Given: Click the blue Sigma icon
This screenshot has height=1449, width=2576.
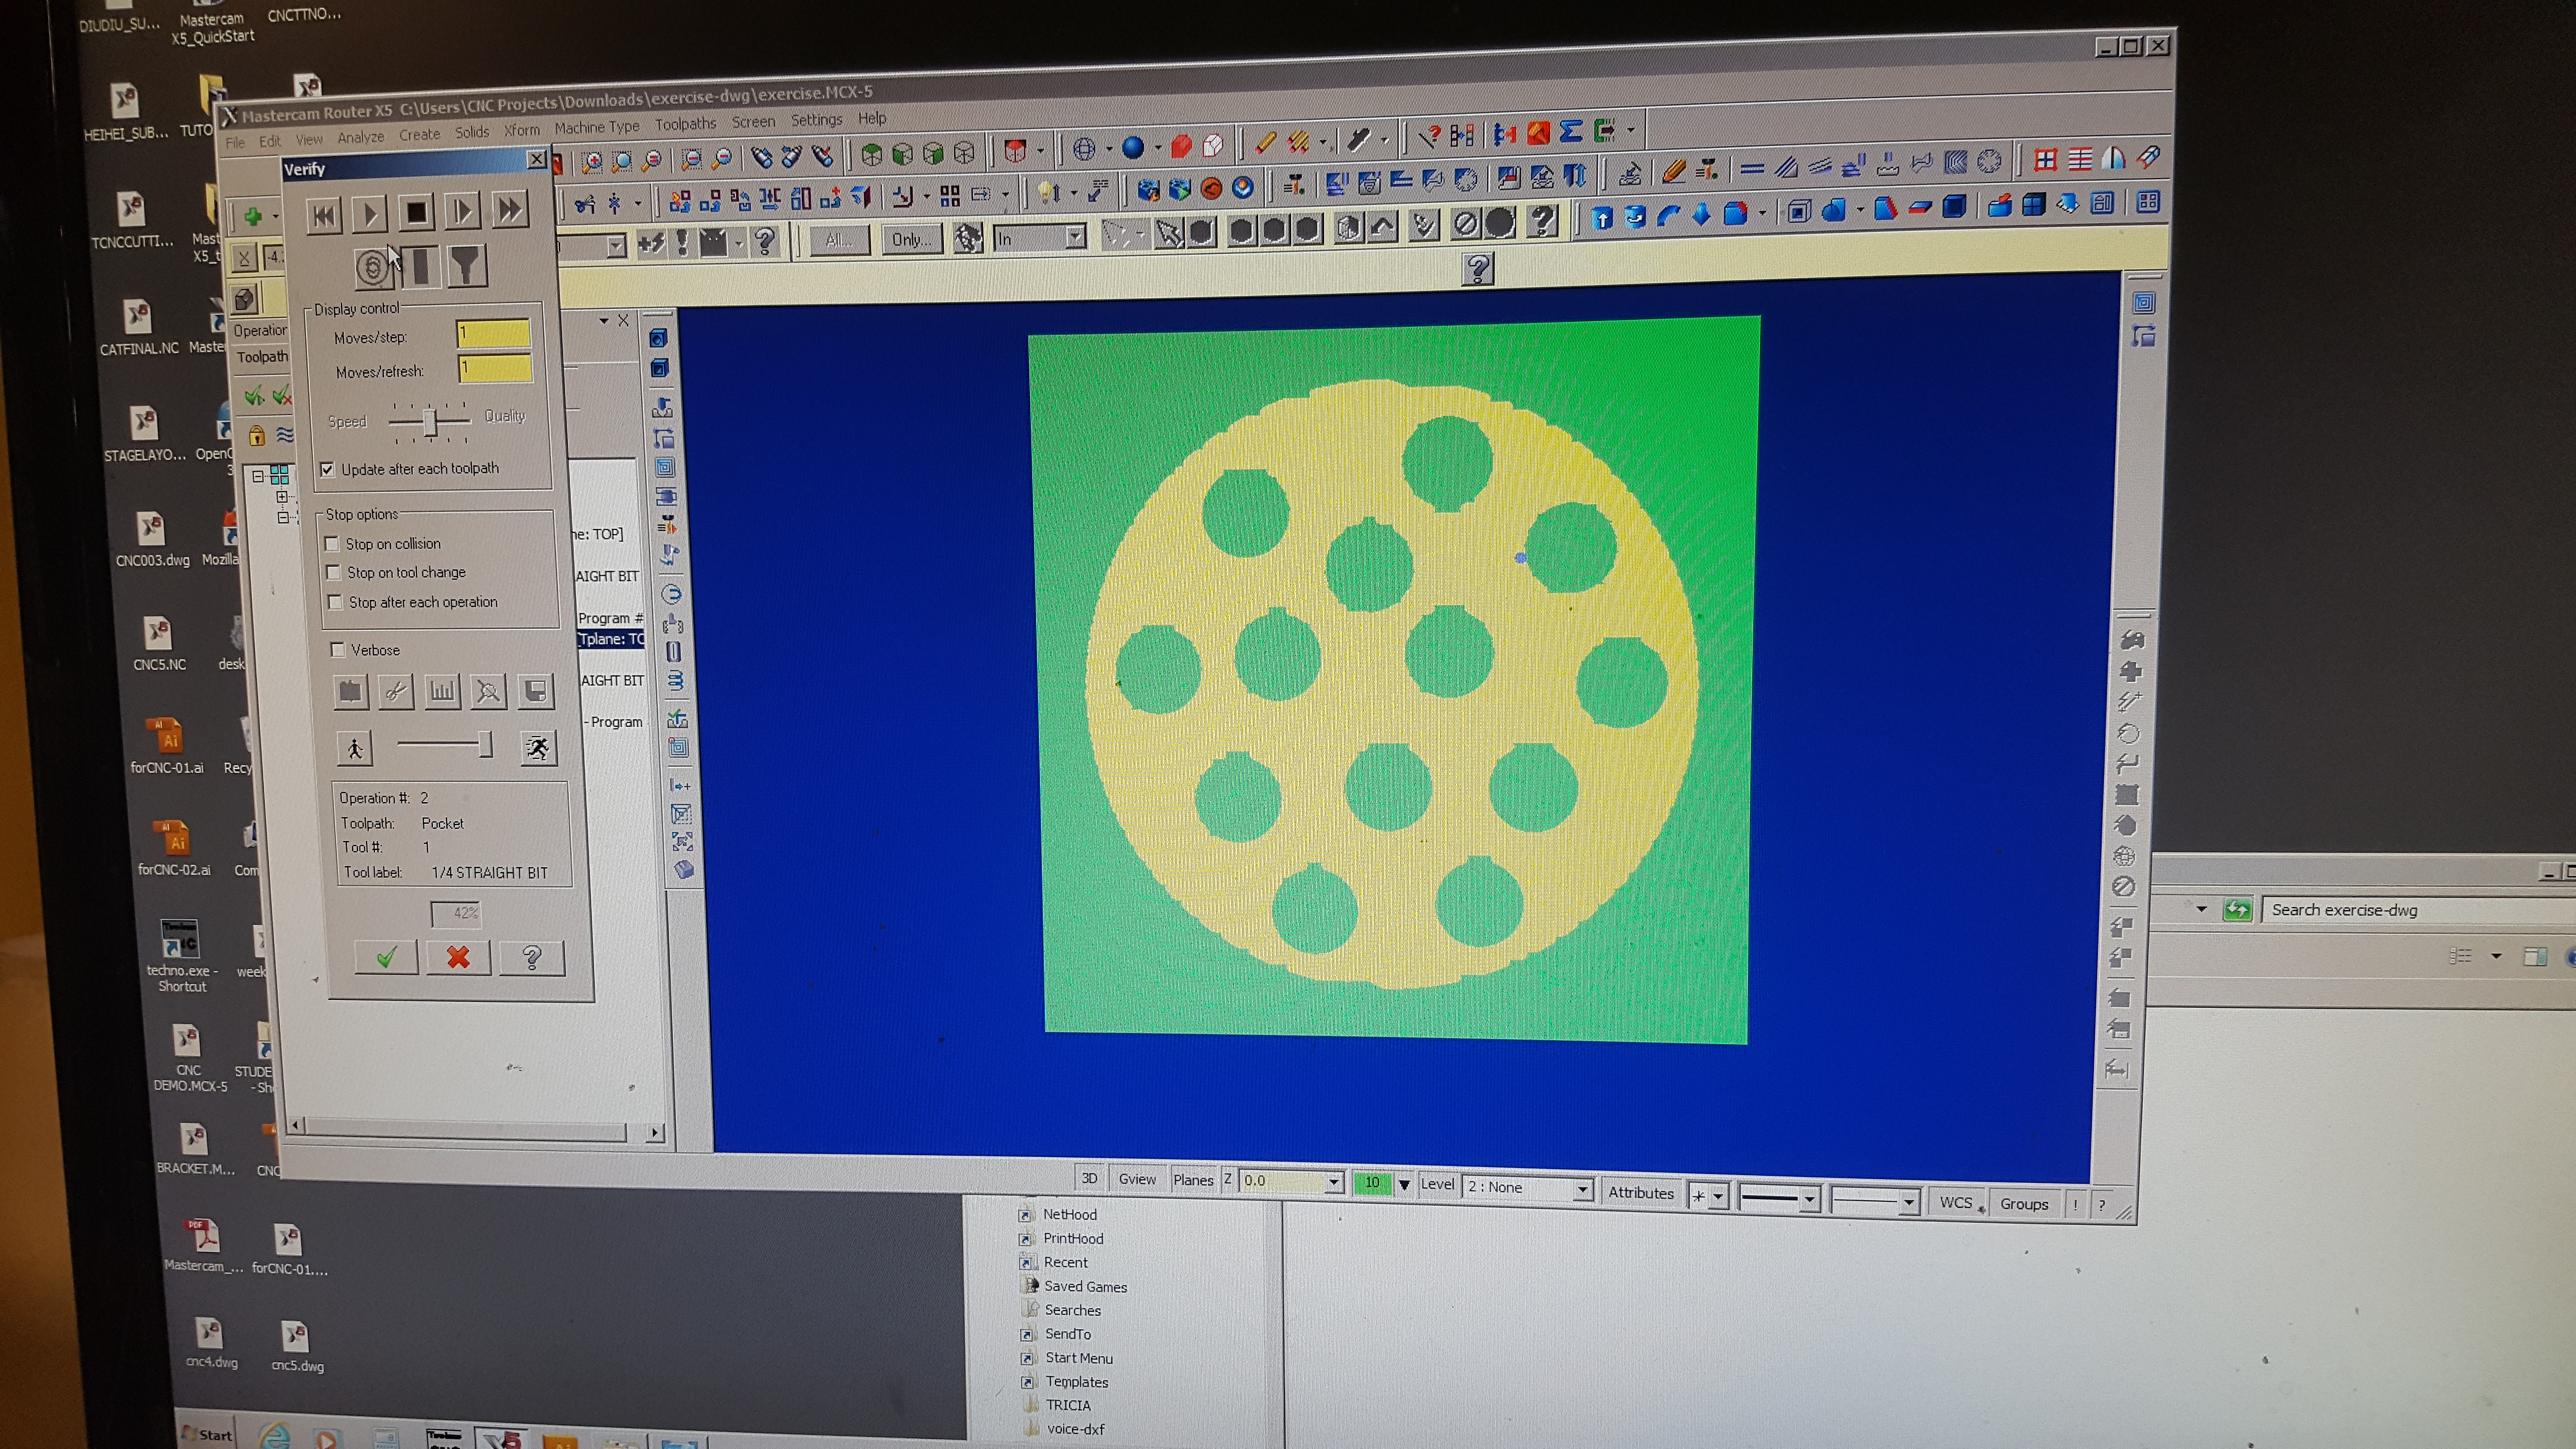Looking at the screenshot, I should [1571, 131].
